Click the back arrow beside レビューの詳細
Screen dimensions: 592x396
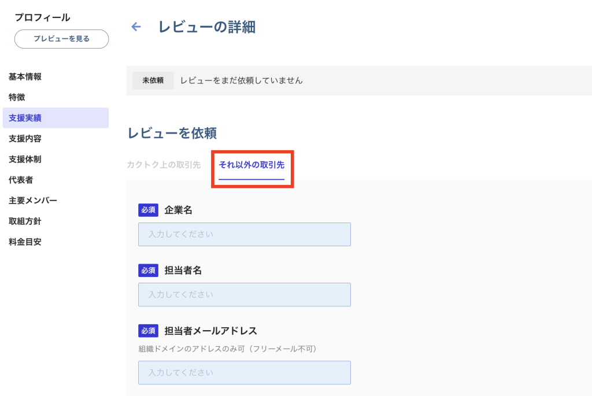click(136, 27)
